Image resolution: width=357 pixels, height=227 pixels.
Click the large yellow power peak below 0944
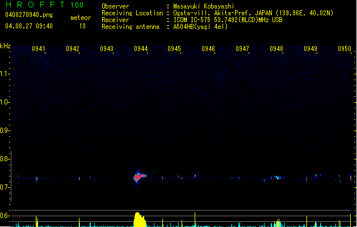tap(140, 220)
